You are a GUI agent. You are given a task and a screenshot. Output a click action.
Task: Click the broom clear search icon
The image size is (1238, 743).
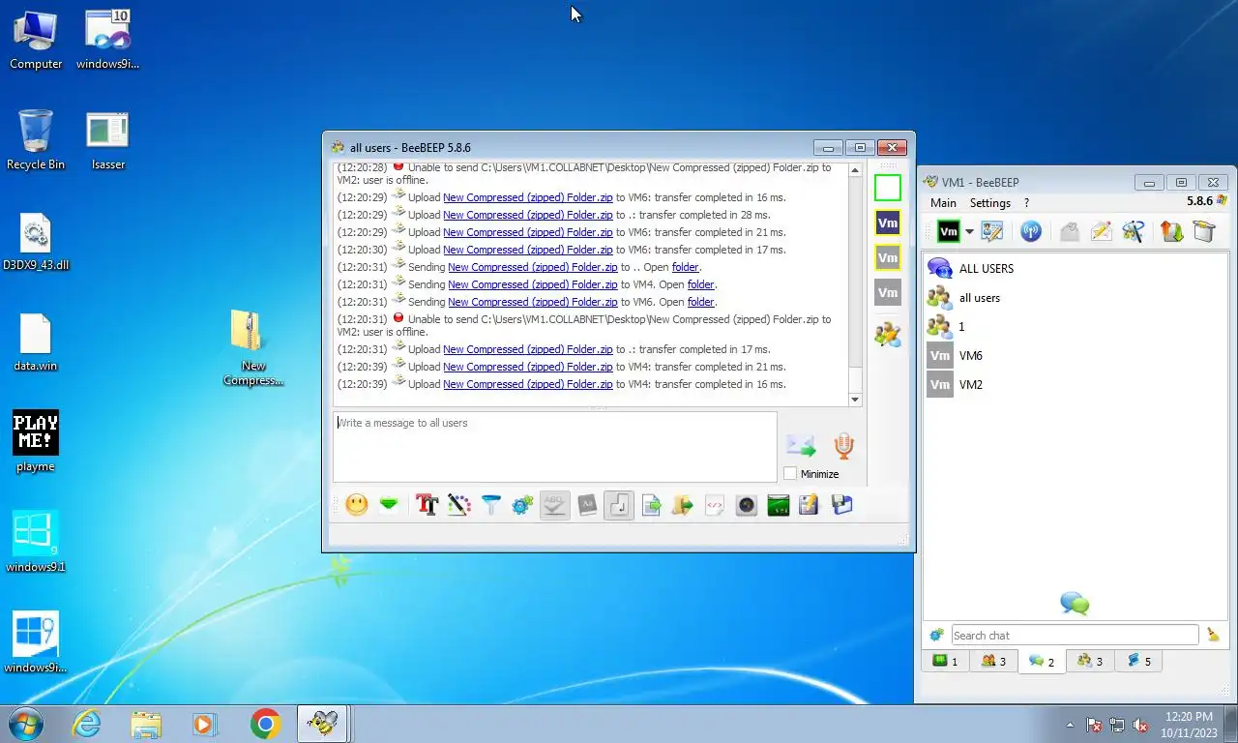pos(1213,635)
